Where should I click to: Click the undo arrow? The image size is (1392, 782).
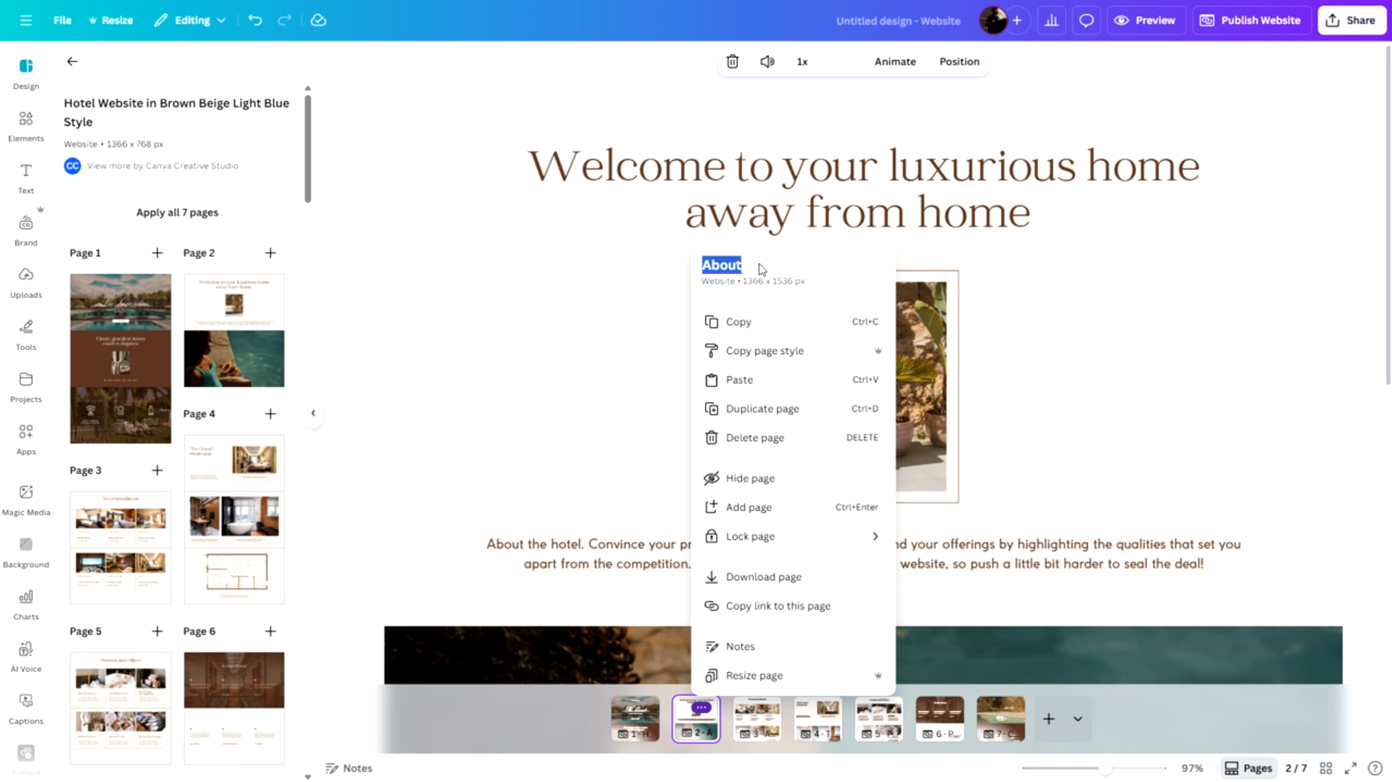[255, 20]
